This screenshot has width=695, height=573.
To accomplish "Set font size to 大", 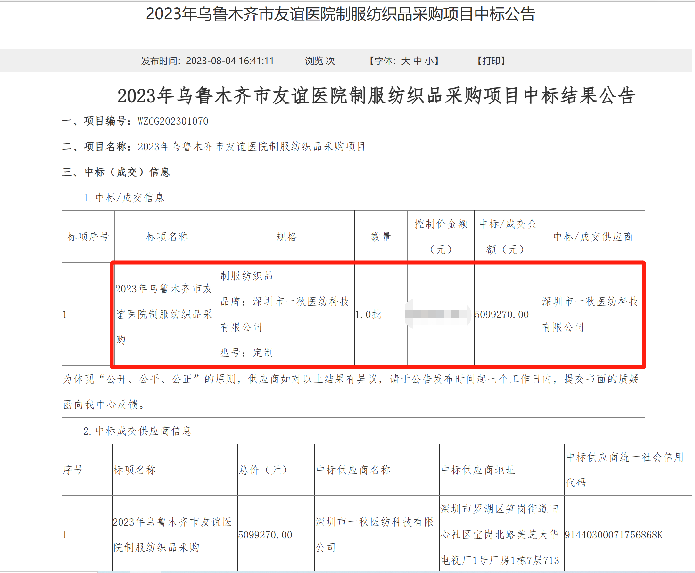I will point(405,61).
